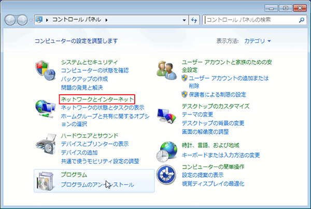Click the refresh button beside address bar

pyautogui.click(x=194, y=20)
